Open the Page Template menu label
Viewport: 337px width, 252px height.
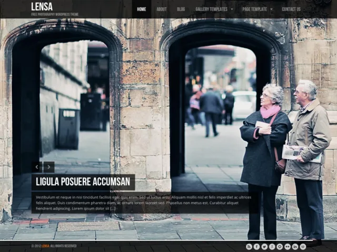255,9
